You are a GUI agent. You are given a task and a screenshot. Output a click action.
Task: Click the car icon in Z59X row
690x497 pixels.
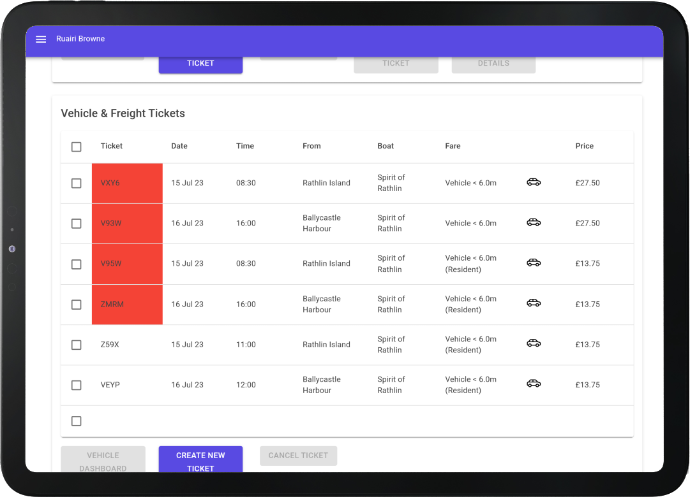click(x=534, y=343)
